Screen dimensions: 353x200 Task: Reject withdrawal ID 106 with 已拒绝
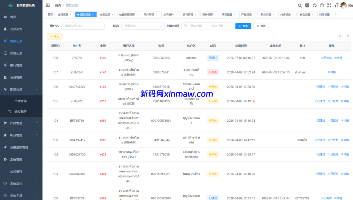[333, 87]
